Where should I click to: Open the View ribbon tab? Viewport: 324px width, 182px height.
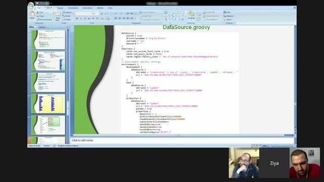[110, 8]
